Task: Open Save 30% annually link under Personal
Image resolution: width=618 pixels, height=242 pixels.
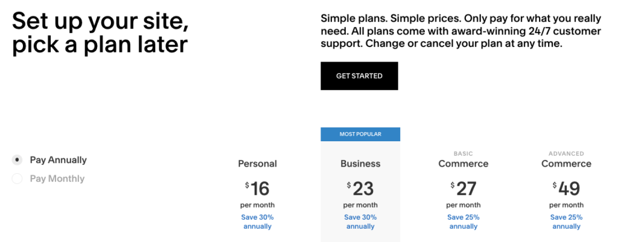Action: click(x=258, y=221)
